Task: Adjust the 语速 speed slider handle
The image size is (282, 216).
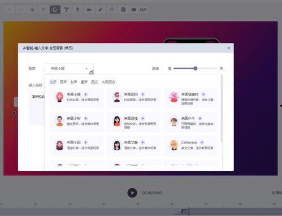Action: coord(196,68)
